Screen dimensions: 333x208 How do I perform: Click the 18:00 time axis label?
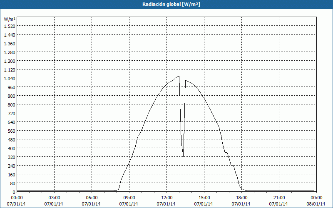point(241,198)
